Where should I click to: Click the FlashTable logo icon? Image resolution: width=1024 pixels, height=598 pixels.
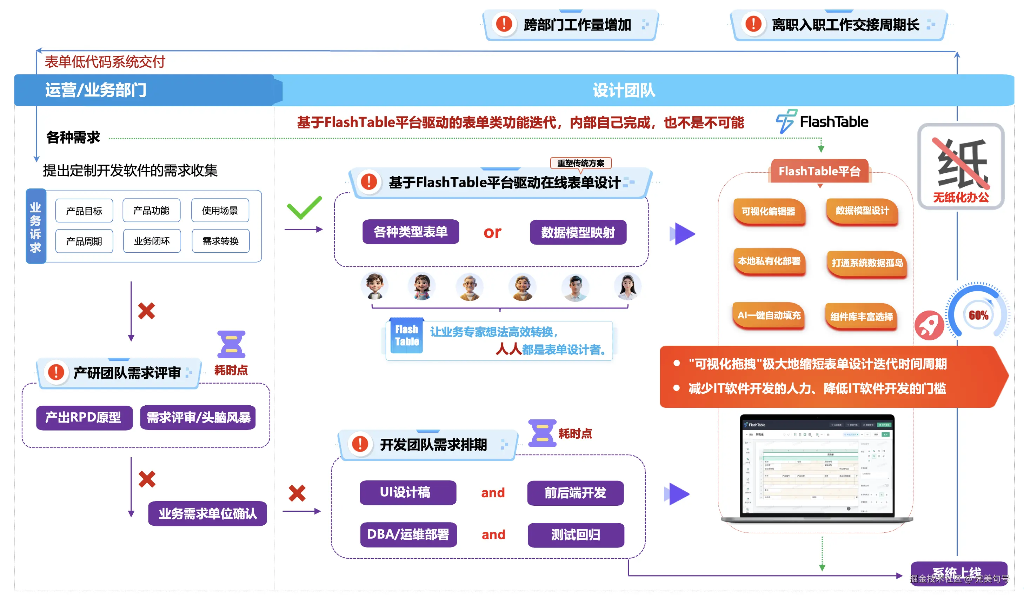click(786, 121)
